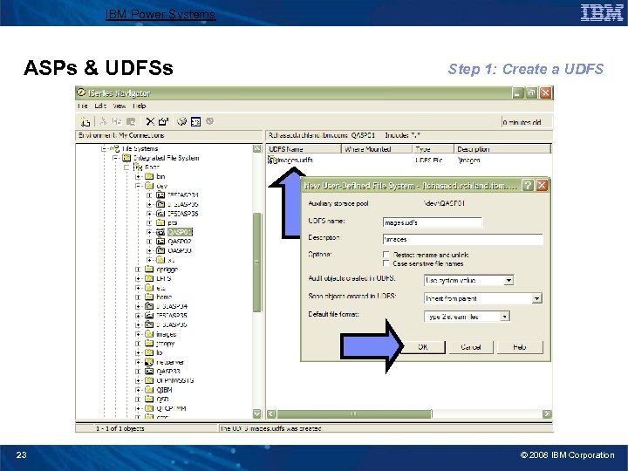The height and width of the screenshot is (471, 628).
Task: Click the last gray toolbar icon
Action: point(209,121)
